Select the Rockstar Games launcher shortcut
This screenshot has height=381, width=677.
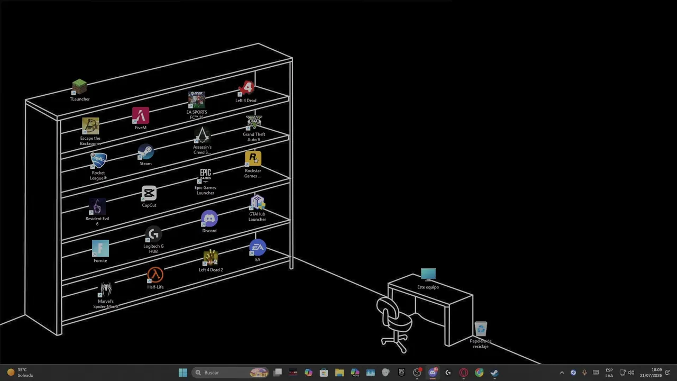click(253, 165)
